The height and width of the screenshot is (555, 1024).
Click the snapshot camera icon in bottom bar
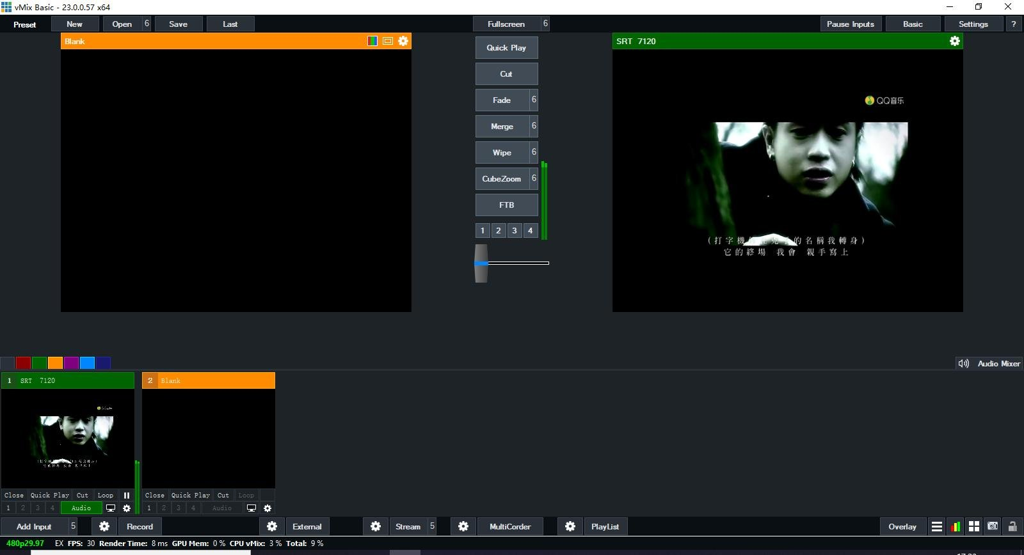pyautogui.click(x=993, y=526)
